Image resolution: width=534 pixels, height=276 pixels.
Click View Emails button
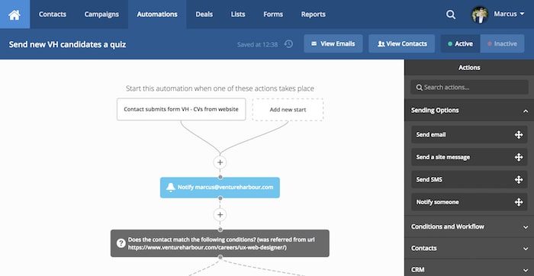(x=333, y=43)
